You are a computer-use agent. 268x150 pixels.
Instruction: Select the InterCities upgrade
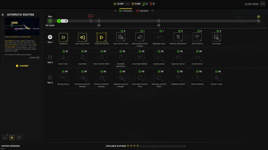pyautogui.click(x=82, y=57)
